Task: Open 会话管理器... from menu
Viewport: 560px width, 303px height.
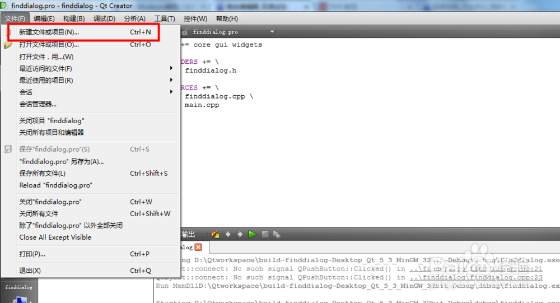Action: click(x=90, y=104)
